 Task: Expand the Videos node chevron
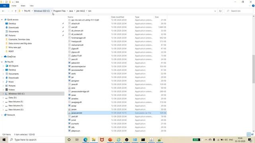(3, 90)
